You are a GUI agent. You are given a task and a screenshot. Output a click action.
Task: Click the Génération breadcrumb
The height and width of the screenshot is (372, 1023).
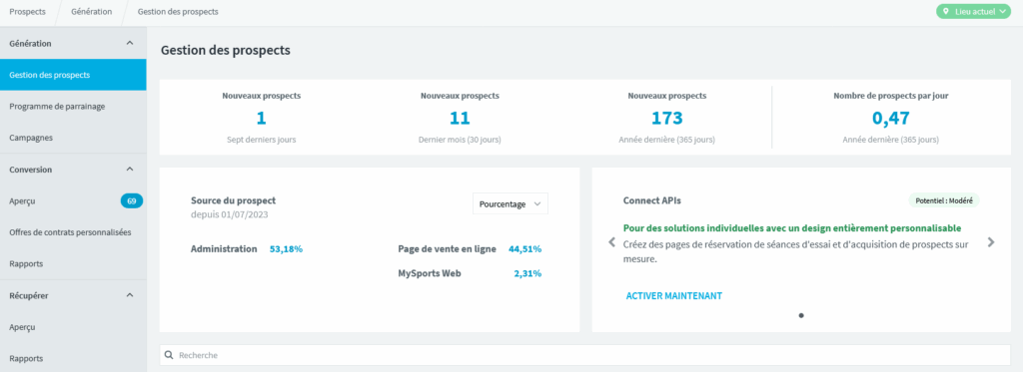[91, 12]
